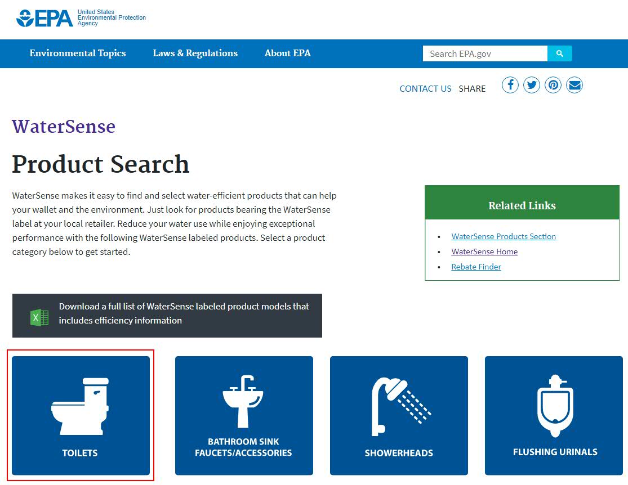628x485 pixels.
Task: Share page on Pinterest icon
Action: 553,85
